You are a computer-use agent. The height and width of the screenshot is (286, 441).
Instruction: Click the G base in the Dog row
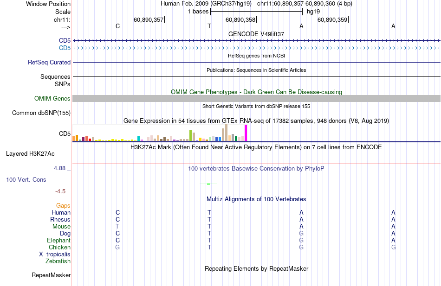tap(301, 234)
